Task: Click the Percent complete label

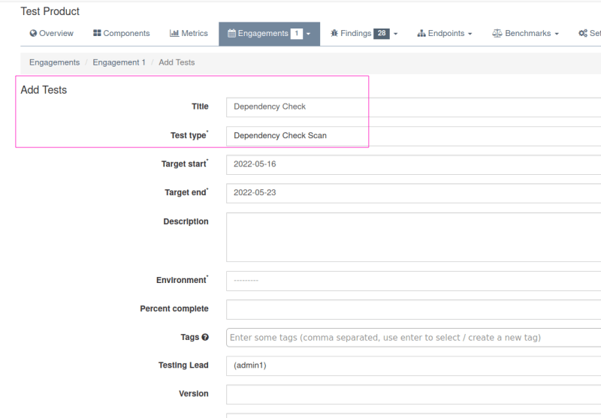Action: pos(174,308)
